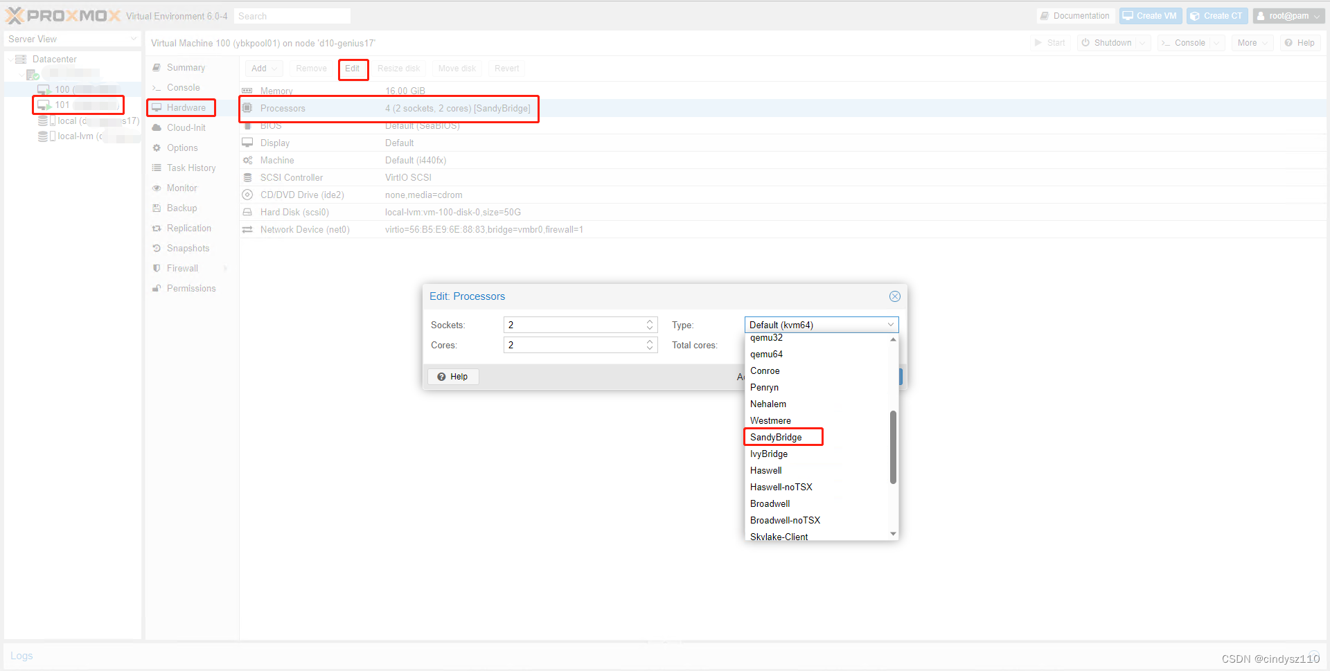Click the CD/DVD Drive disc icon
The width and height of the screenshot is (1330, 671).
pyautogui.click(x=247, y=195)
